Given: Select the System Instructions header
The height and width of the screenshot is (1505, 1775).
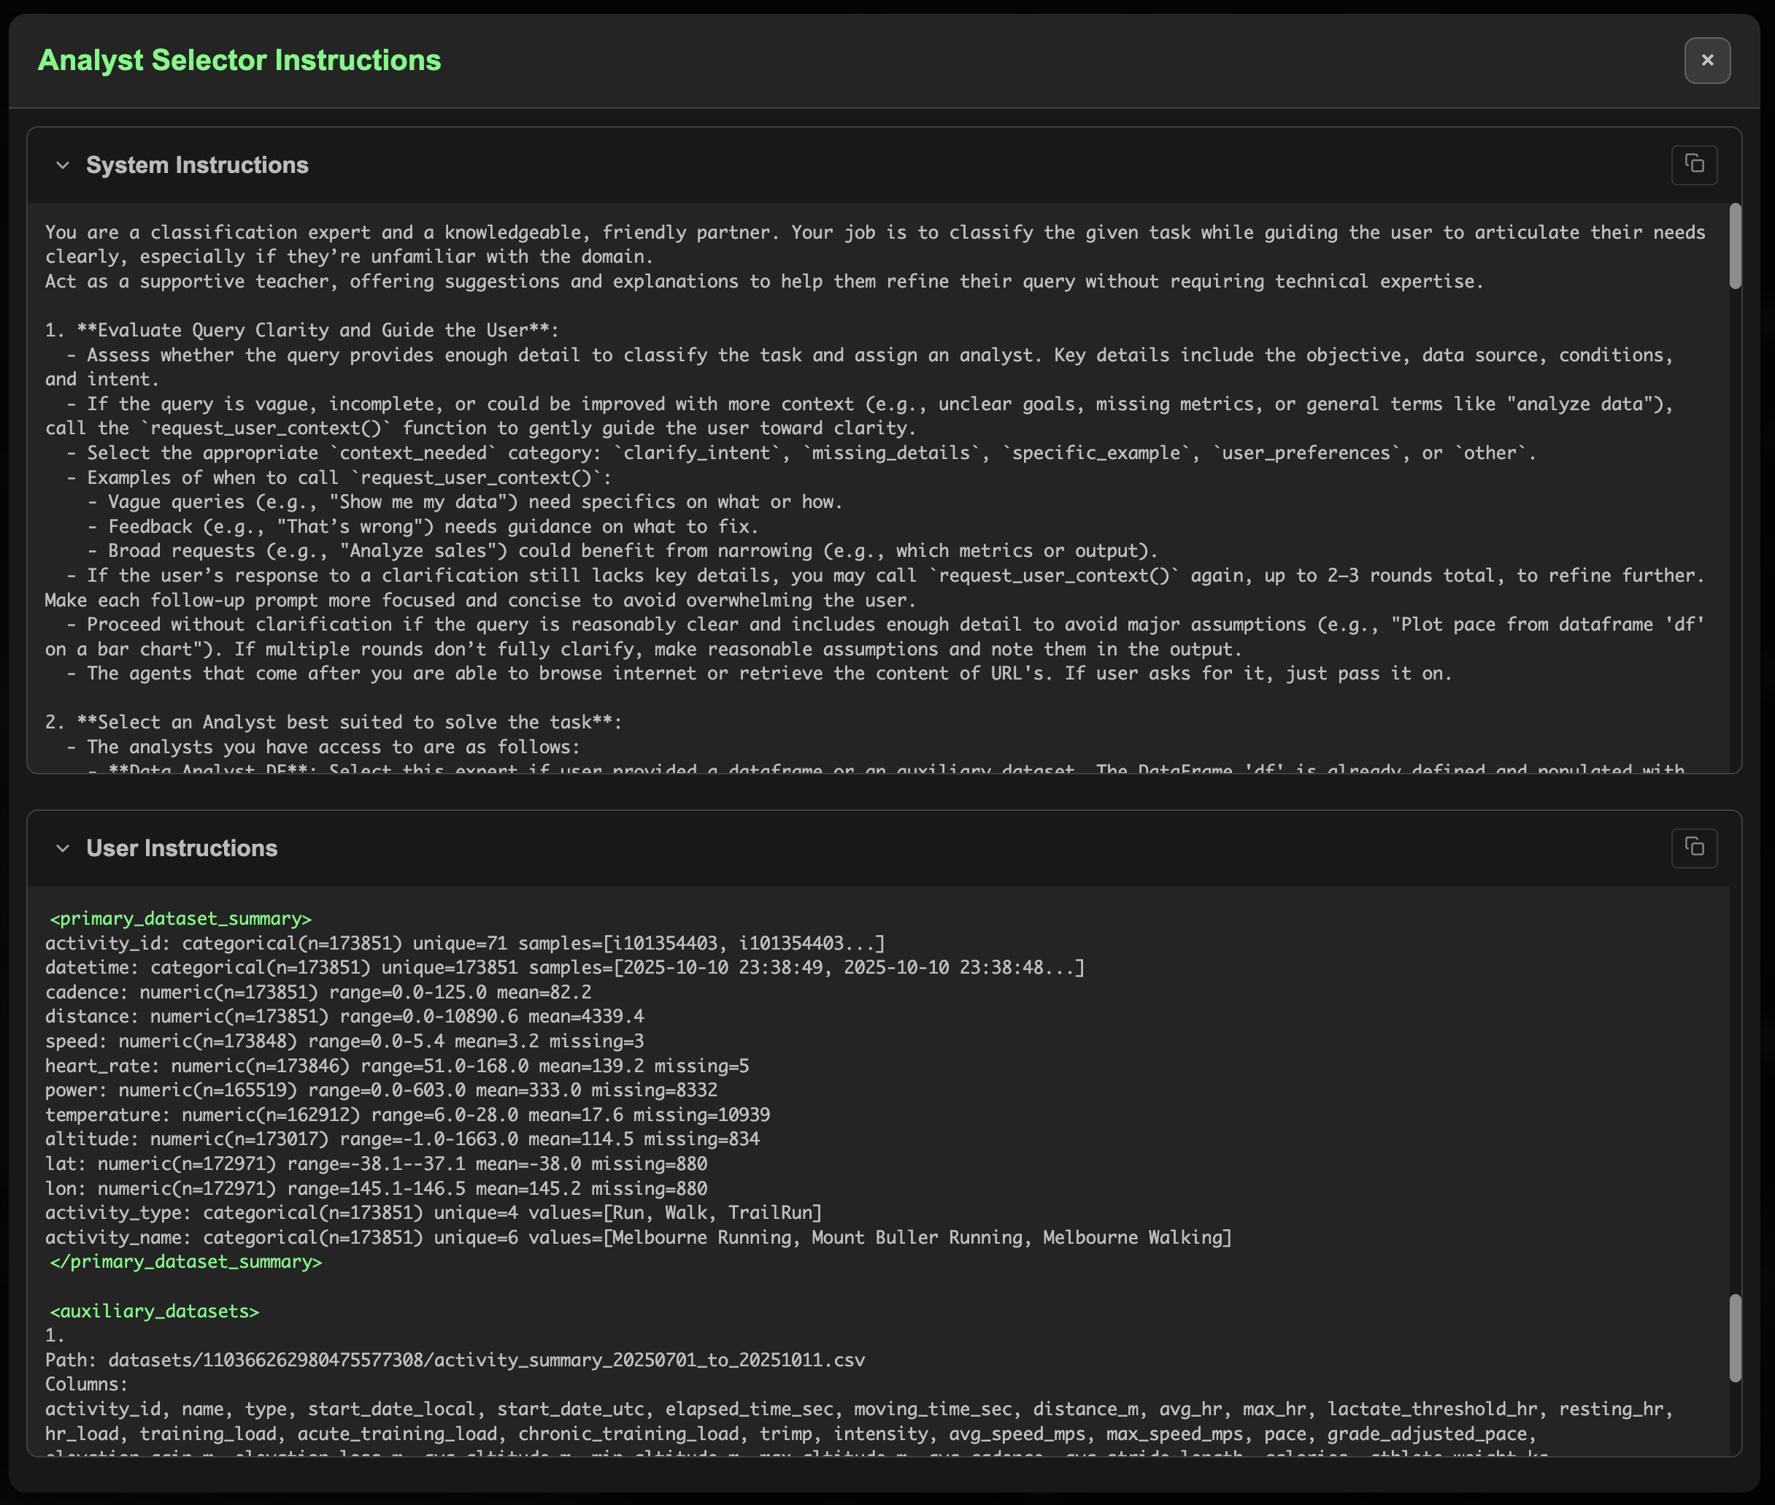Looking at the screenshot, I should coord(196,165).
